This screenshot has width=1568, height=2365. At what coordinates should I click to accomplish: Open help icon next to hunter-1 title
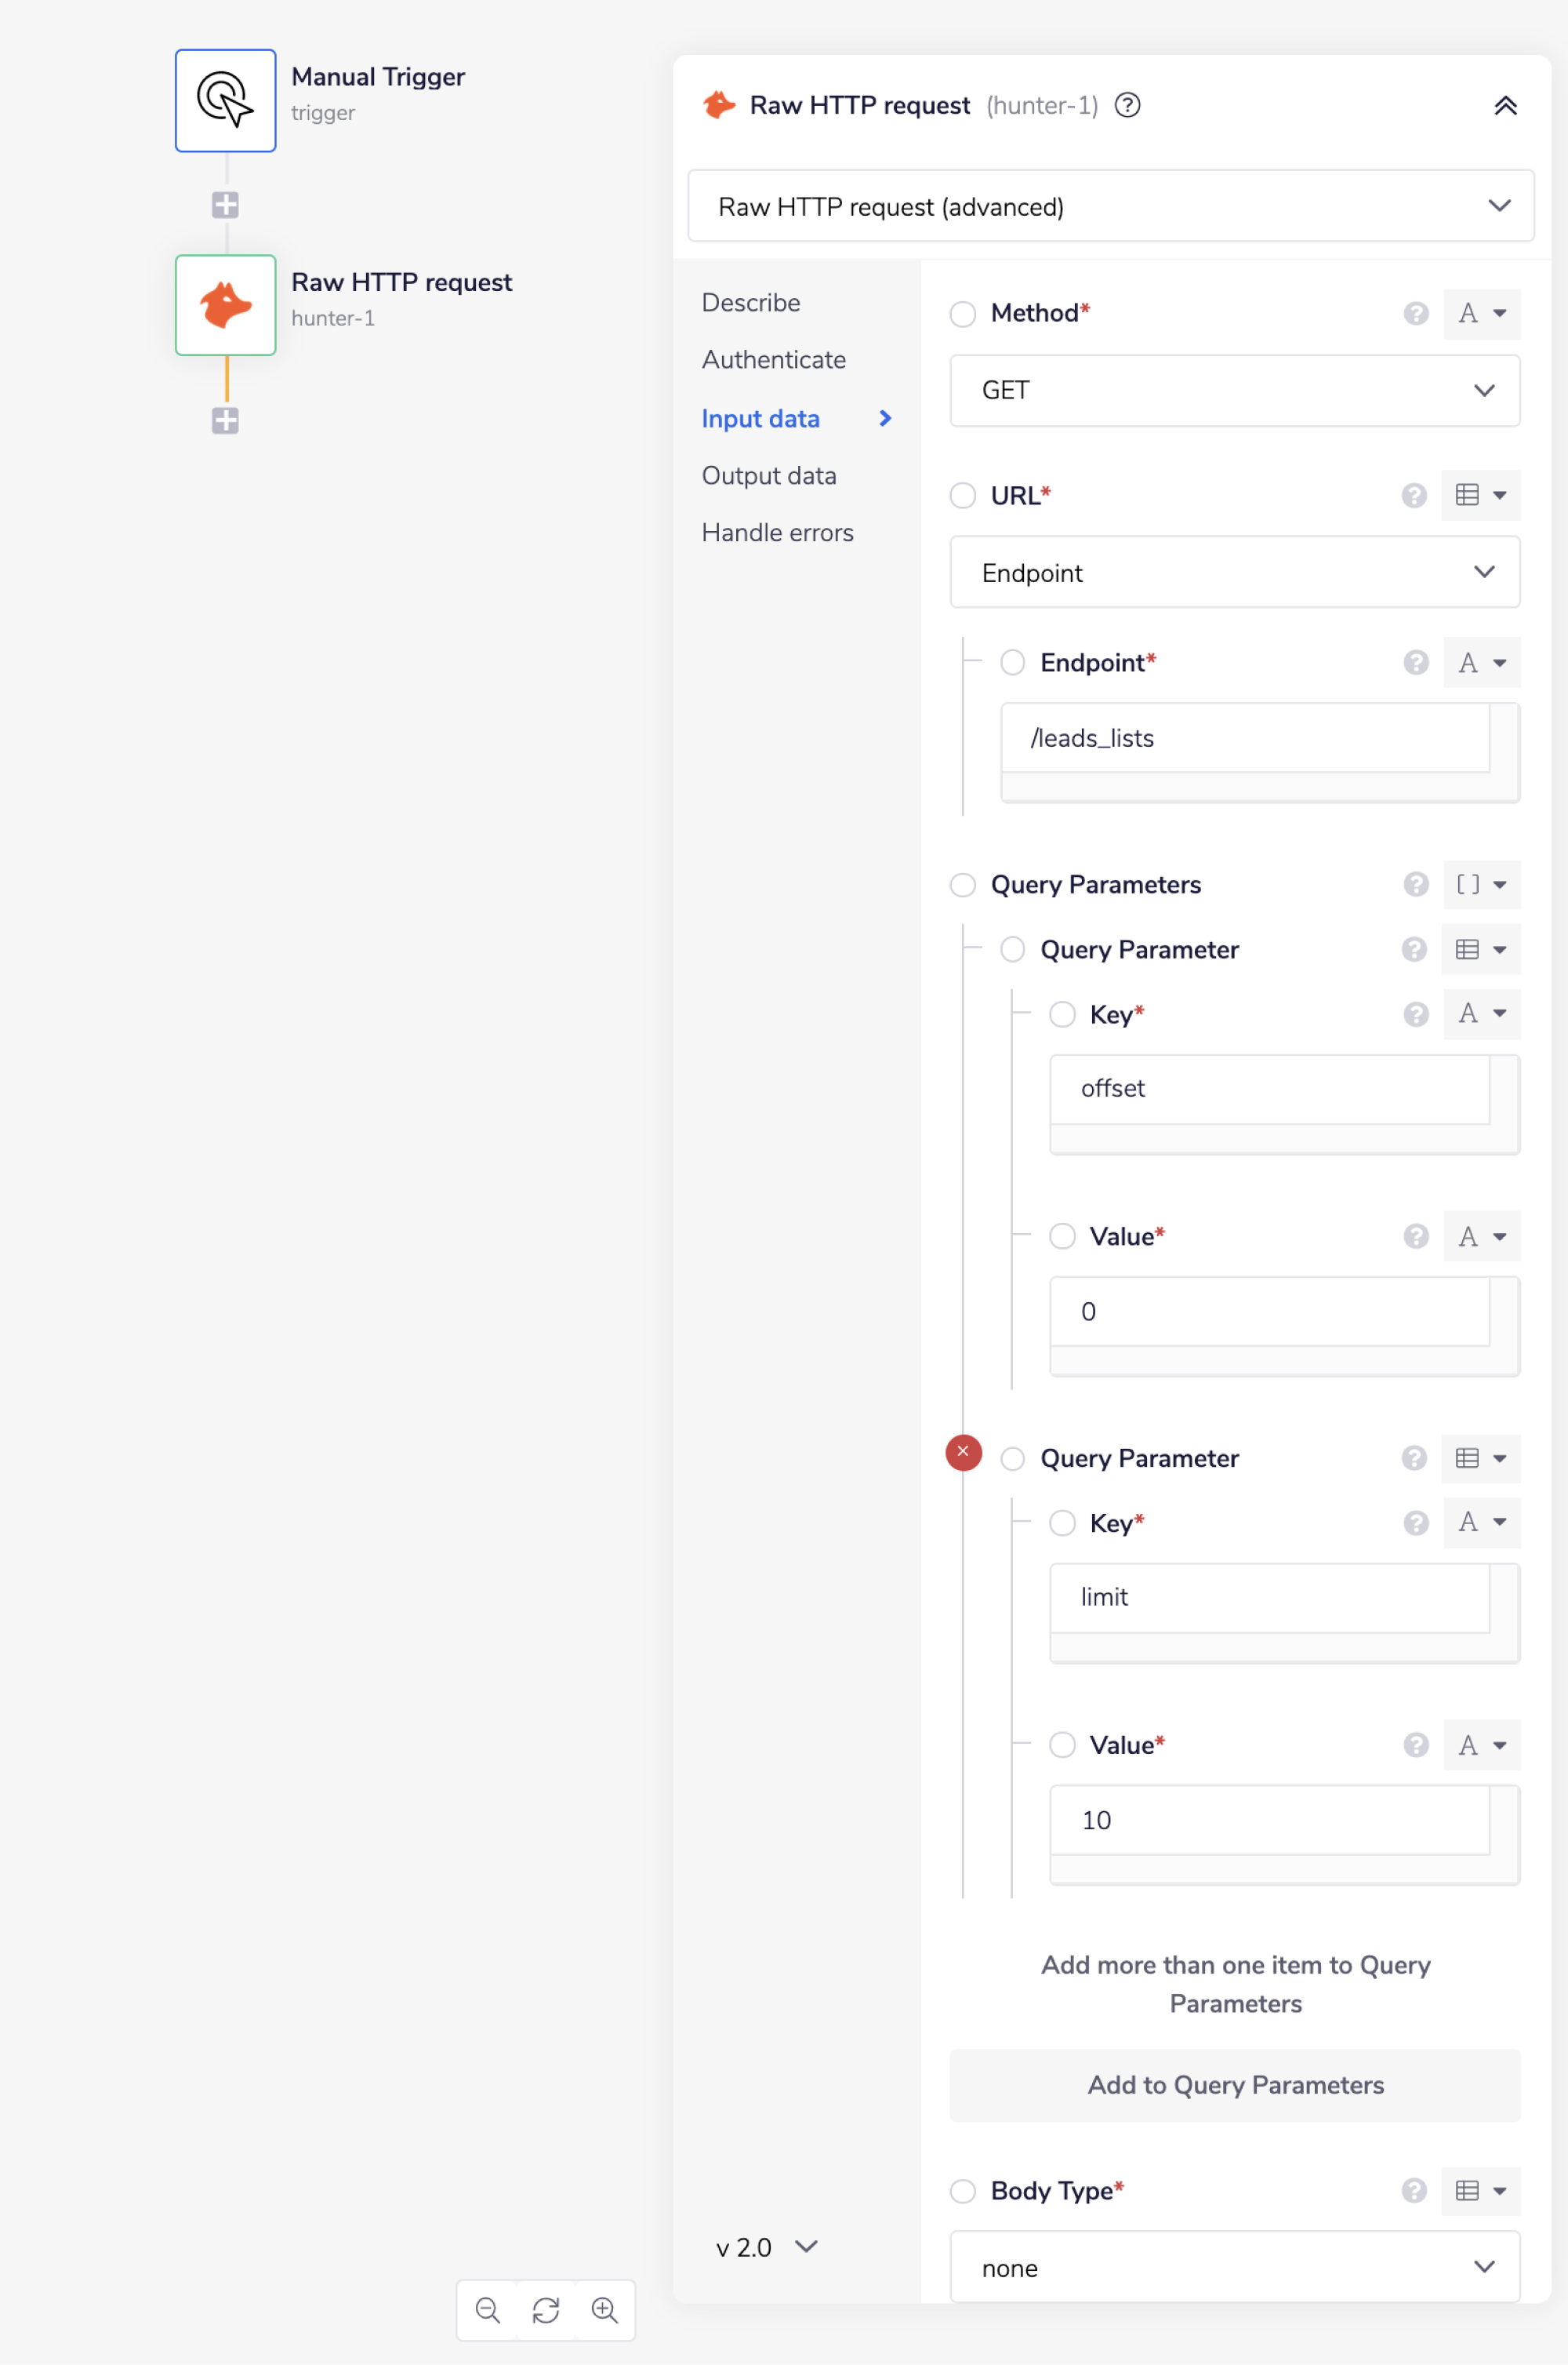click(1127, 105)
